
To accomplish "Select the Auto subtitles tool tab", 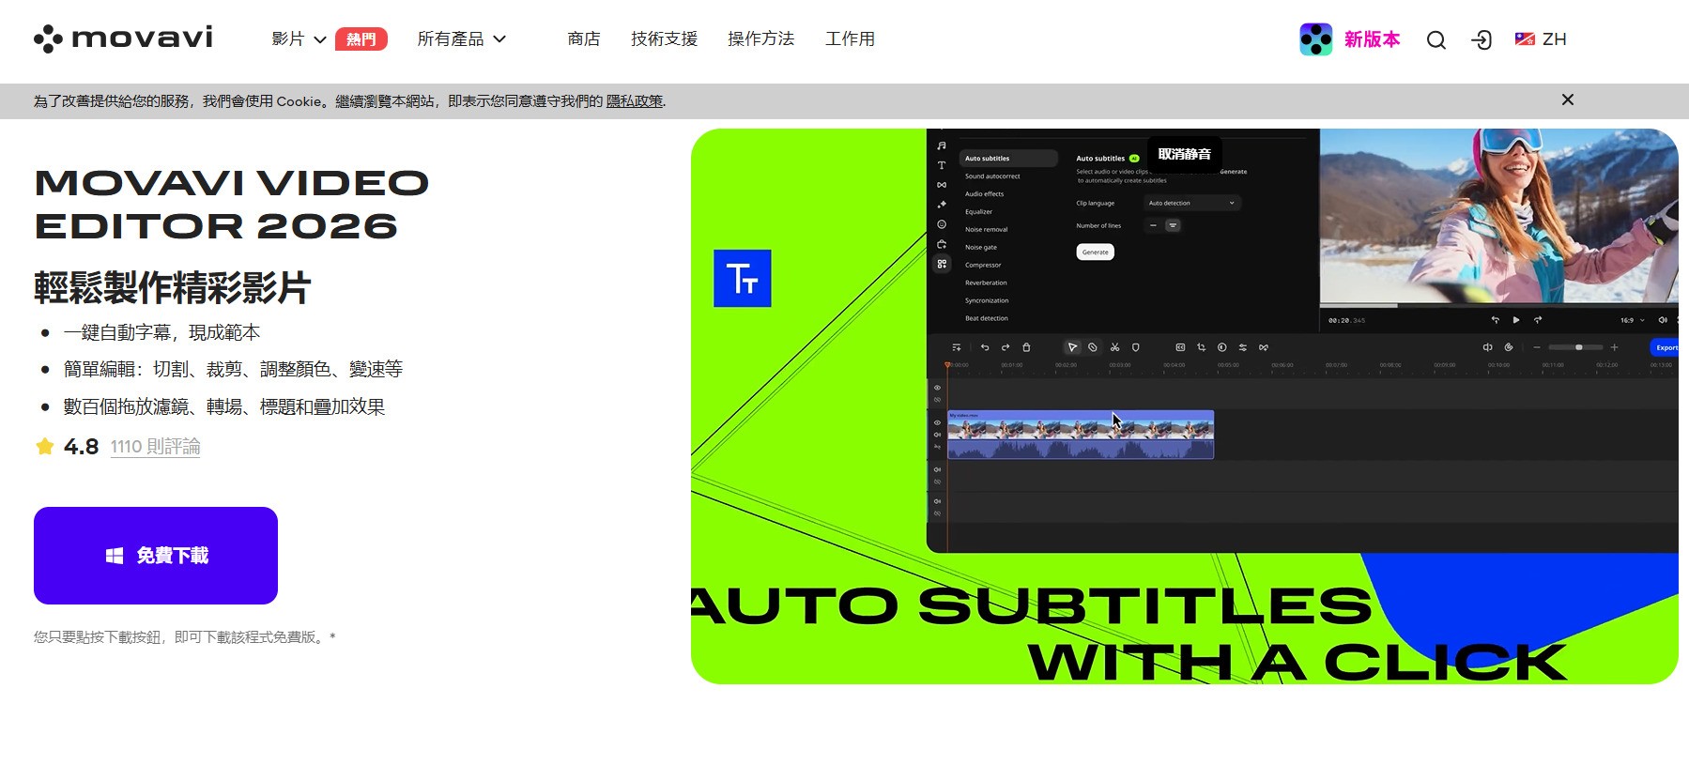I will 1008,159.
